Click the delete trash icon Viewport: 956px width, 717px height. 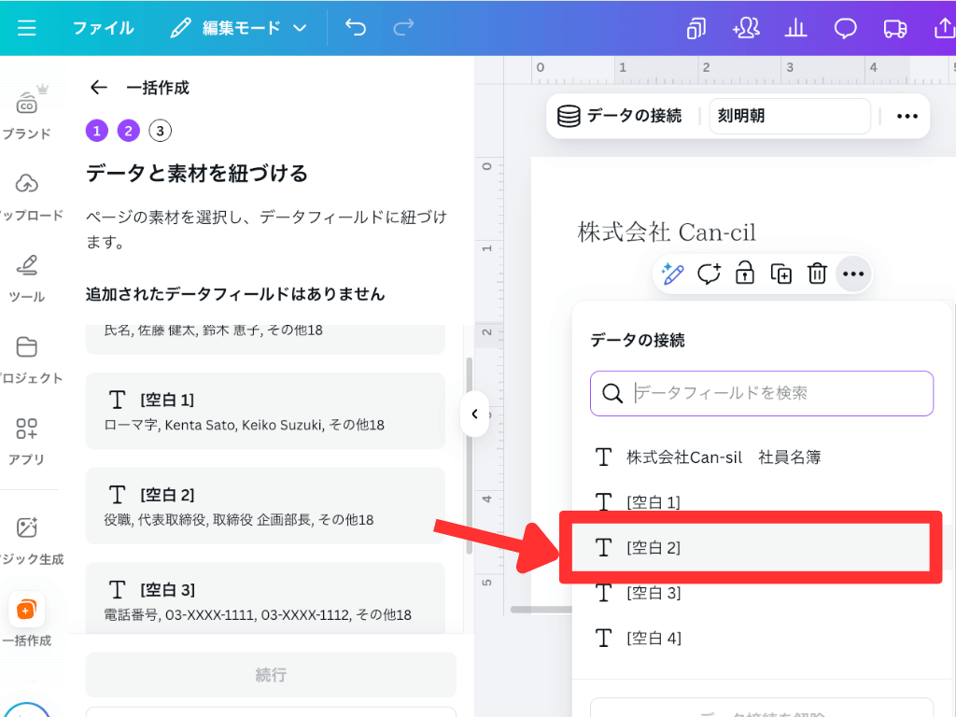(817, 274)
